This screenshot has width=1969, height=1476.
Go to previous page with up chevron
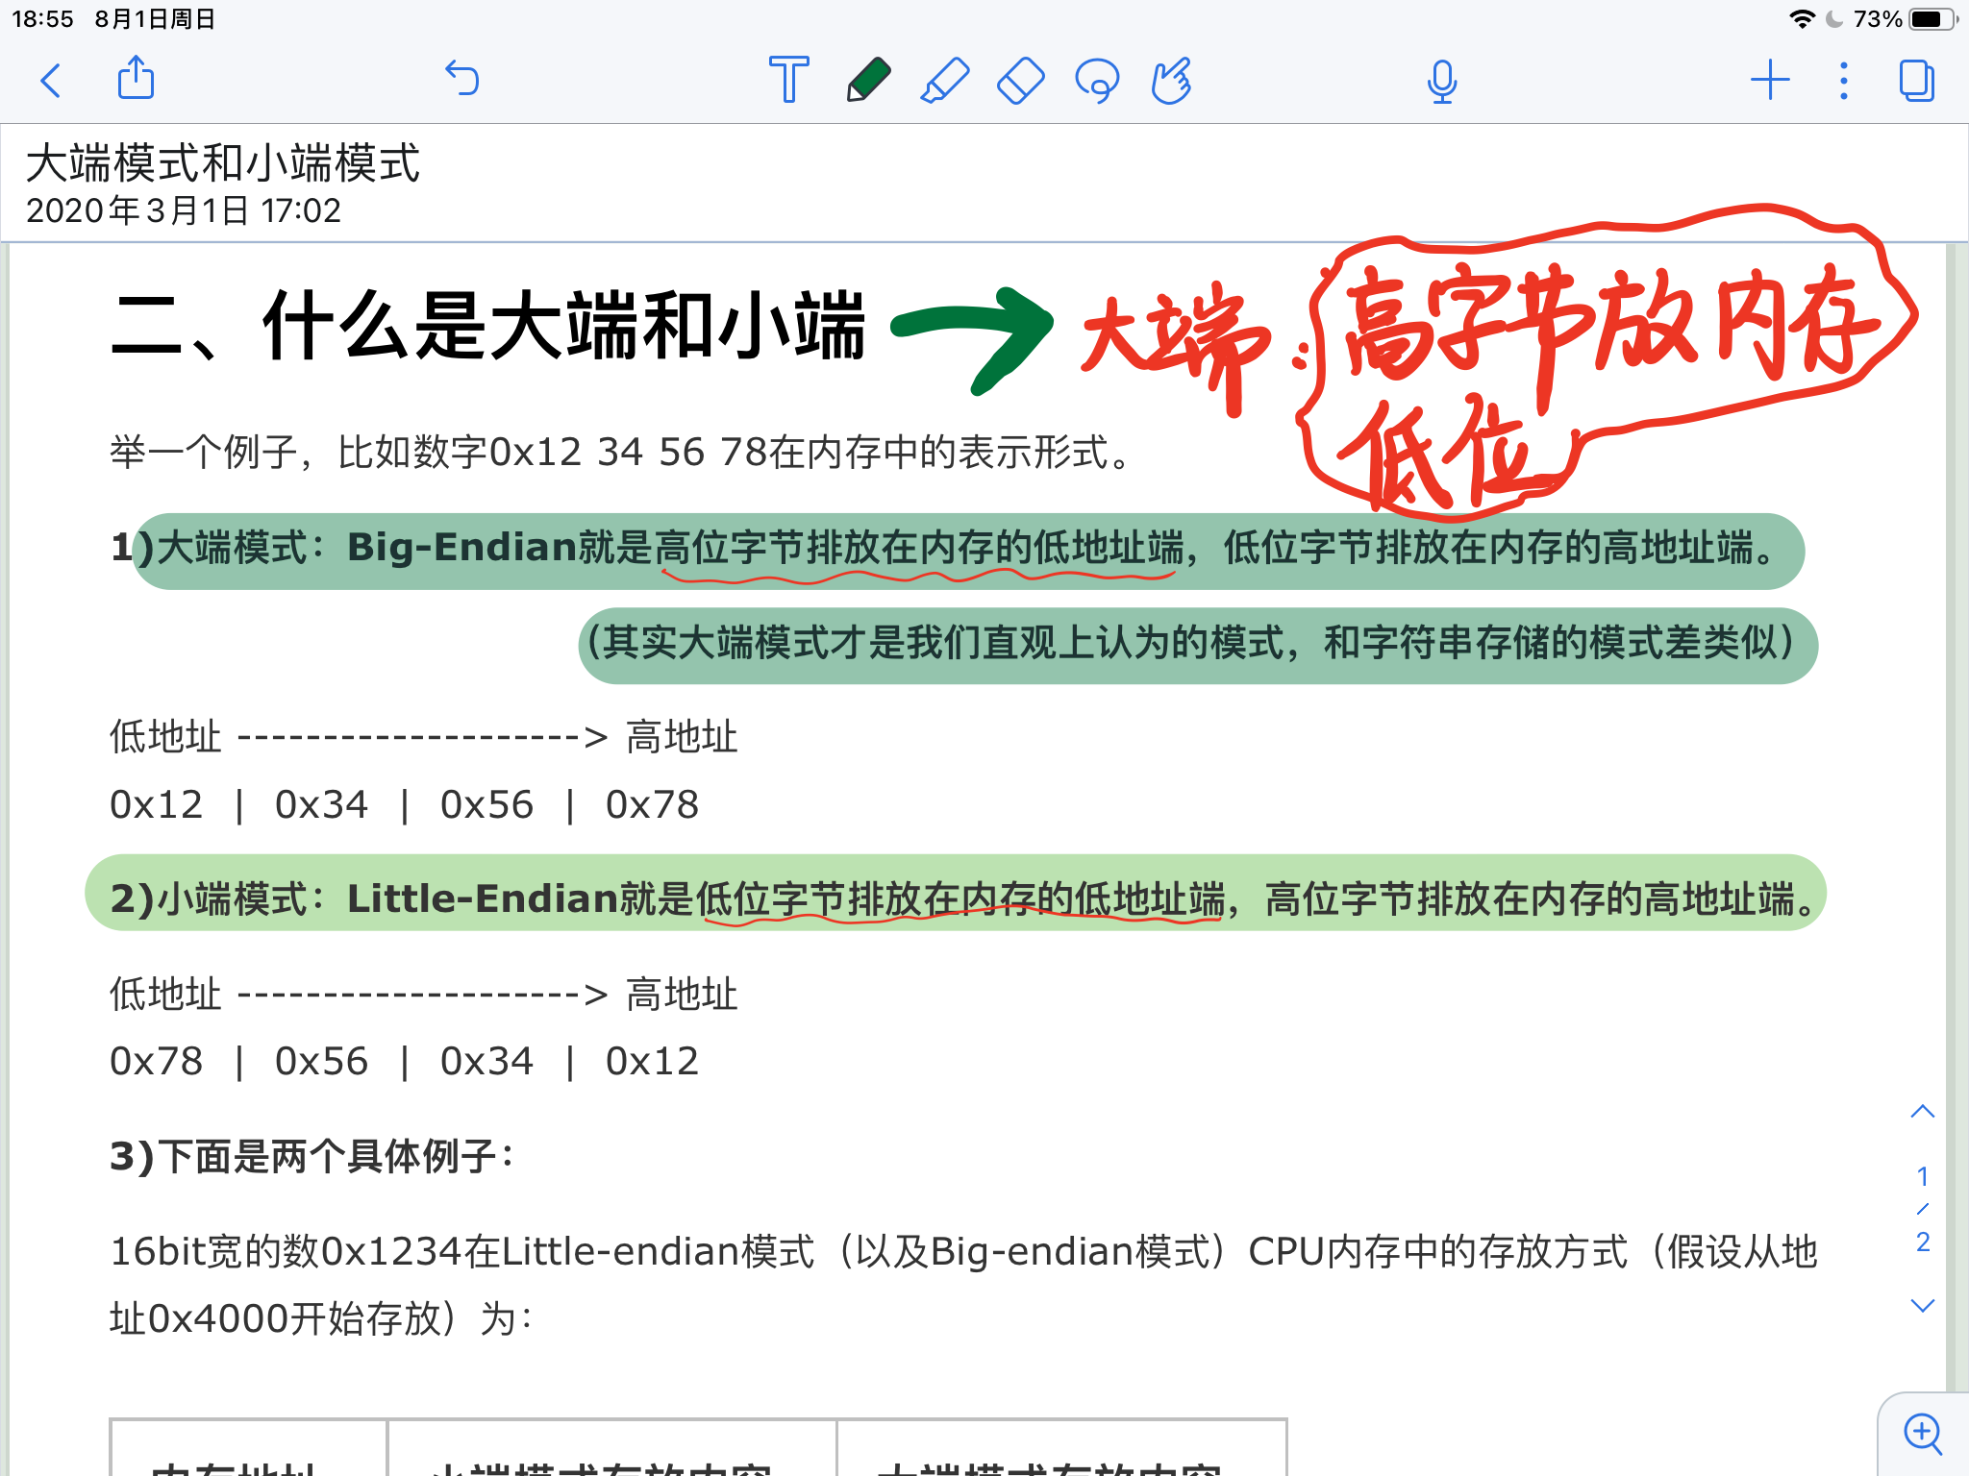tap(1922, 1112)
